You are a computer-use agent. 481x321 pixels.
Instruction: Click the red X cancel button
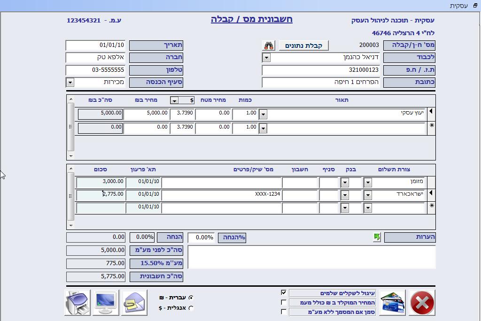pos(422,303)
